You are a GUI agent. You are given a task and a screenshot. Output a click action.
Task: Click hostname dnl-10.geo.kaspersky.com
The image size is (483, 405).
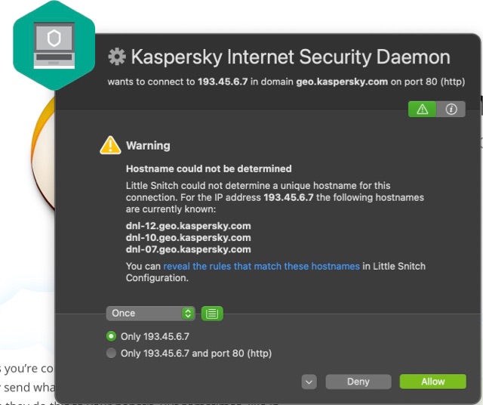tap(188, 237)
